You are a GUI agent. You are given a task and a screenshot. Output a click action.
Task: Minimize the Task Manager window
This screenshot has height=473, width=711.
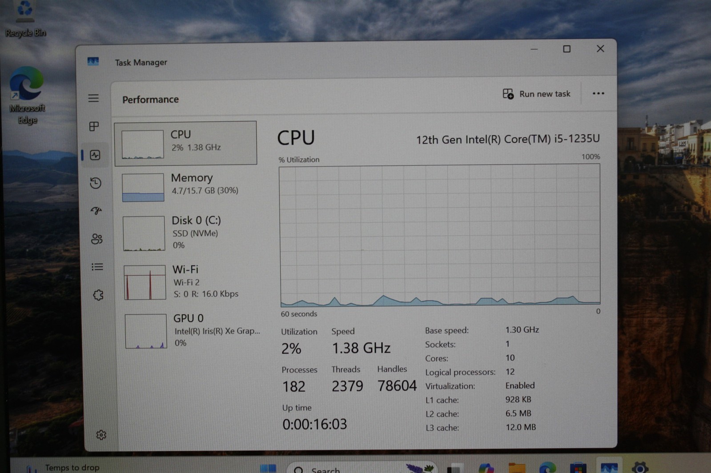pyautogui.click(x=534, y=49)
